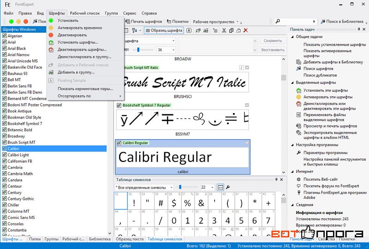The image size is (369, 249).
Task: Switch to the Библиотека tab
Action: coord(100,239)
